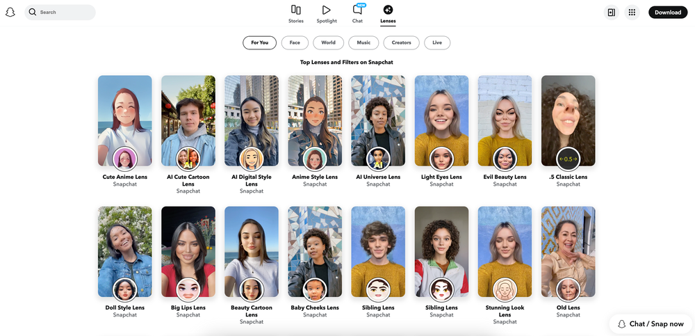Screen dimensions: 695x336
Task: Select the Lenses tab
Action: click(x=388, y=14)
